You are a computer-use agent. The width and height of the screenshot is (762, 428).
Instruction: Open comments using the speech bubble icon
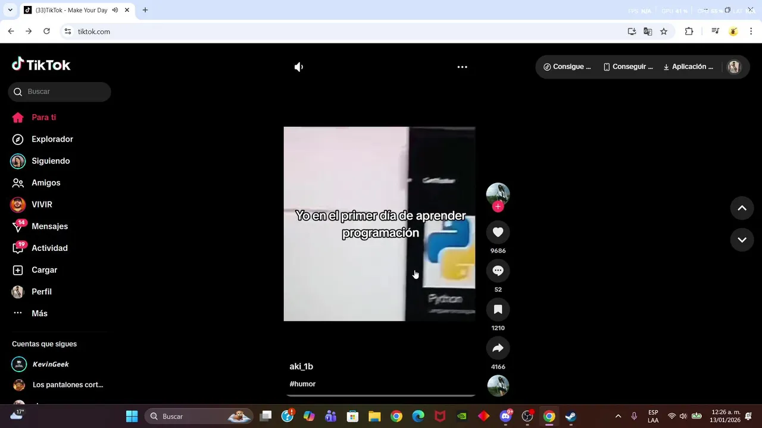click(x=498, y=270)
